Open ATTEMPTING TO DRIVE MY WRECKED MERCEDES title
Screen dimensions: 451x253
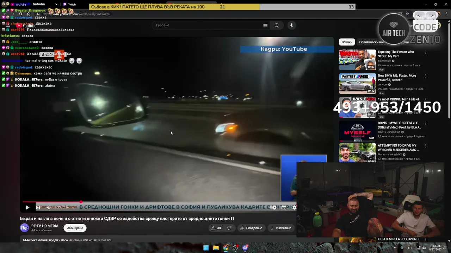[398, 148]
